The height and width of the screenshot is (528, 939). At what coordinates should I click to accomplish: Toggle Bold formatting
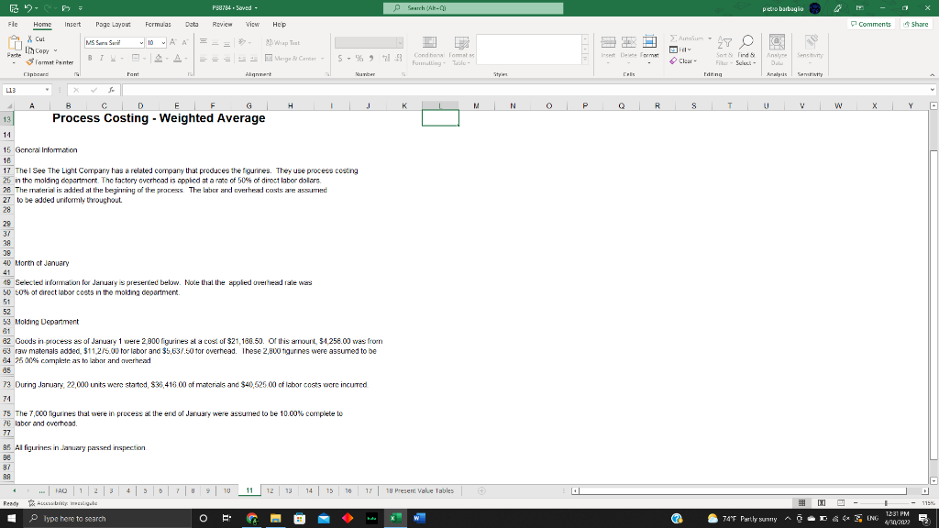pyautogui.click(x=90, y=58)
